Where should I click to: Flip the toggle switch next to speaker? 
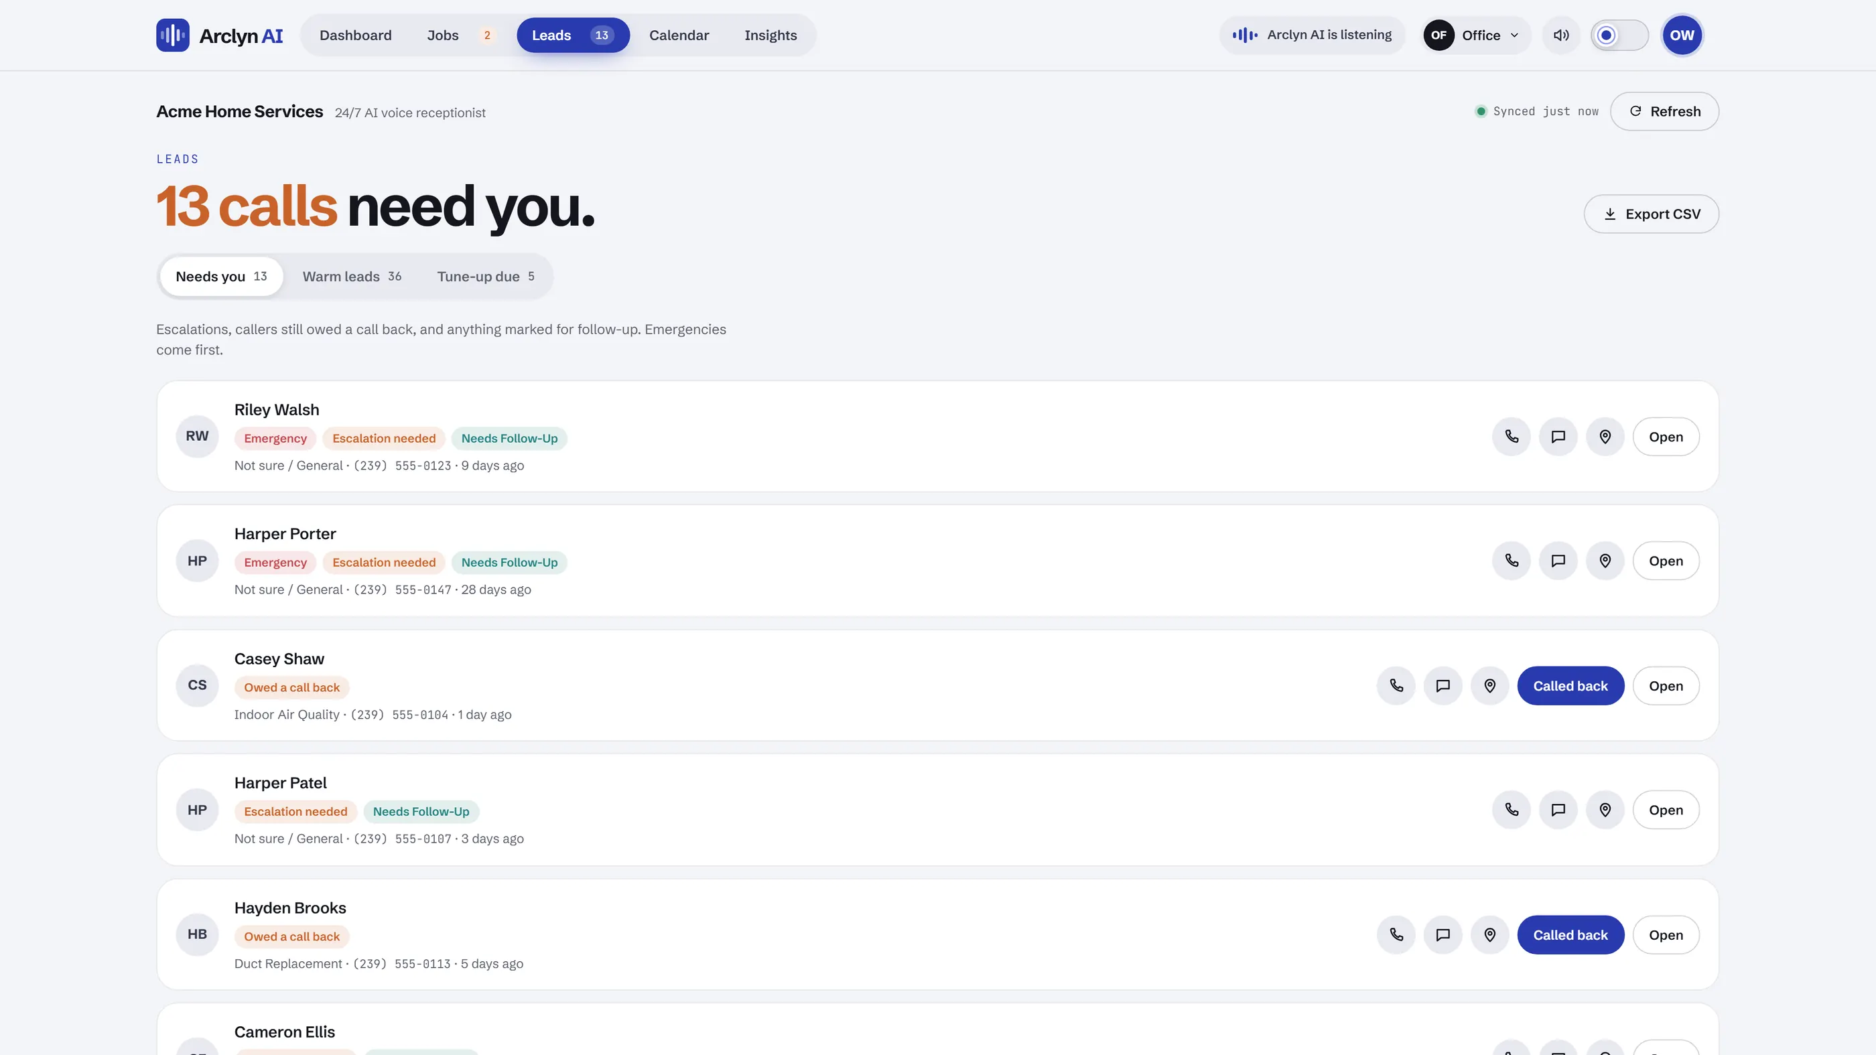[x=1619, y=35]
